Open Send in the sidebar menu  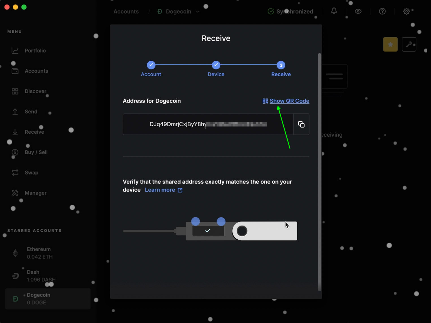[x=31, y=112]
